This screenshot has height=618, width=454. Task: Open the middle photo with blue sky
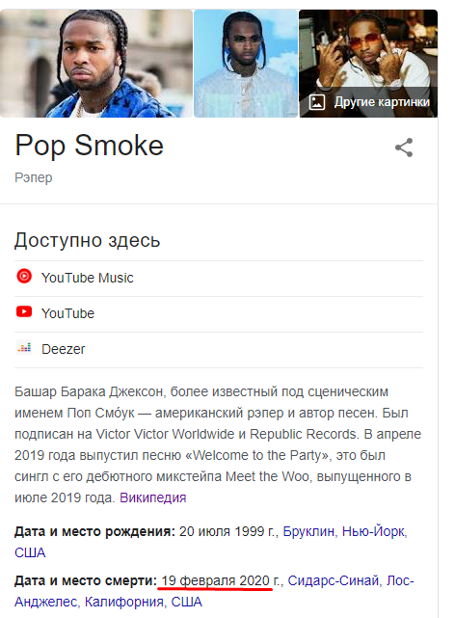(x=246, y=64)
